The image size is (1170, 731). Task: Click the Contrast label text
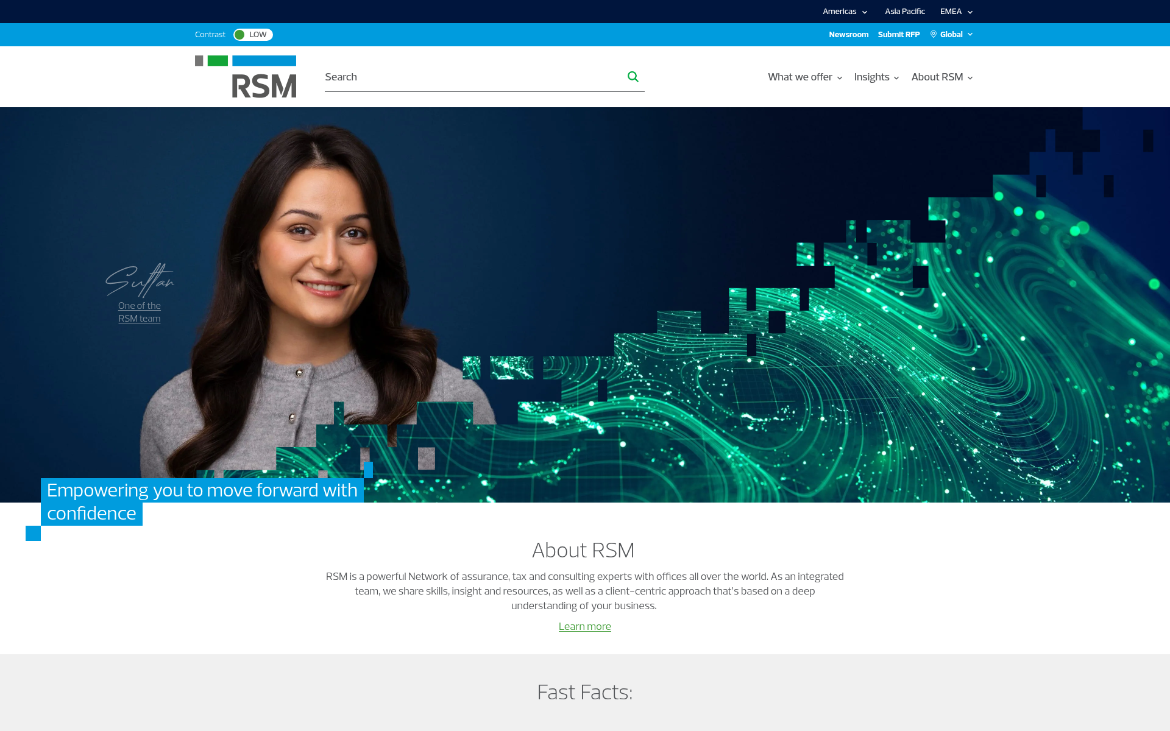click(210, 35)
